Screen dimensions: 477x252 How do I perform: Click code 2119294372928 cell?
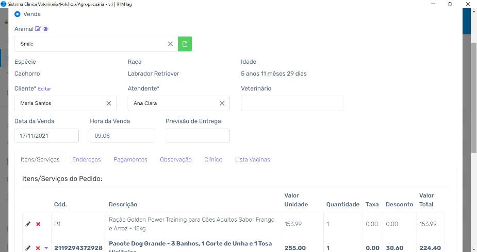point(78,248)
